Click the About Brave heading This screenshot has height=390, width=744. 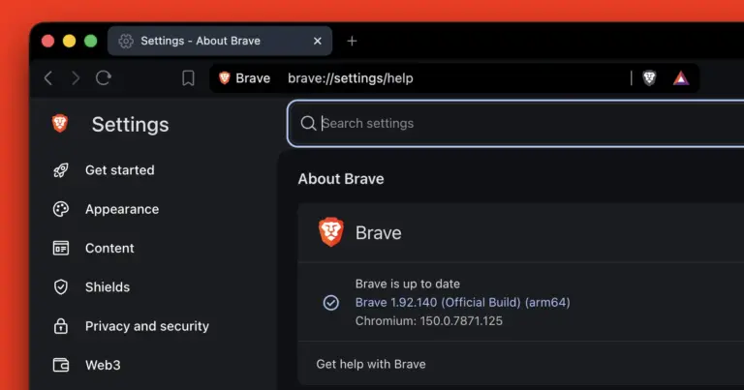(341, 179)
